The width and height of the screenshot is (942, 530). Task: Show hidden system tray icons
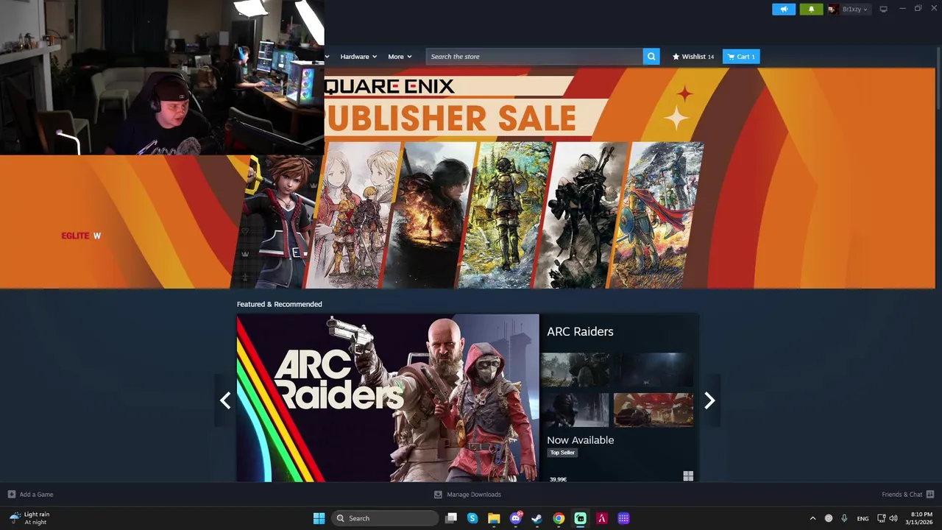(812, 518)
